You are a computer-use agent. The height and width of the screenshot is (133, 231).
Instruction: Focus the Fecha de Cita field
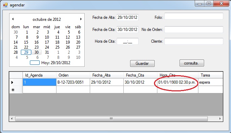127,30
